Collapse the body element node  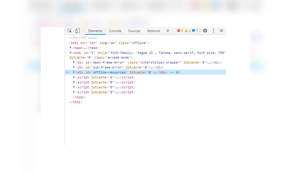click(71, 53)
